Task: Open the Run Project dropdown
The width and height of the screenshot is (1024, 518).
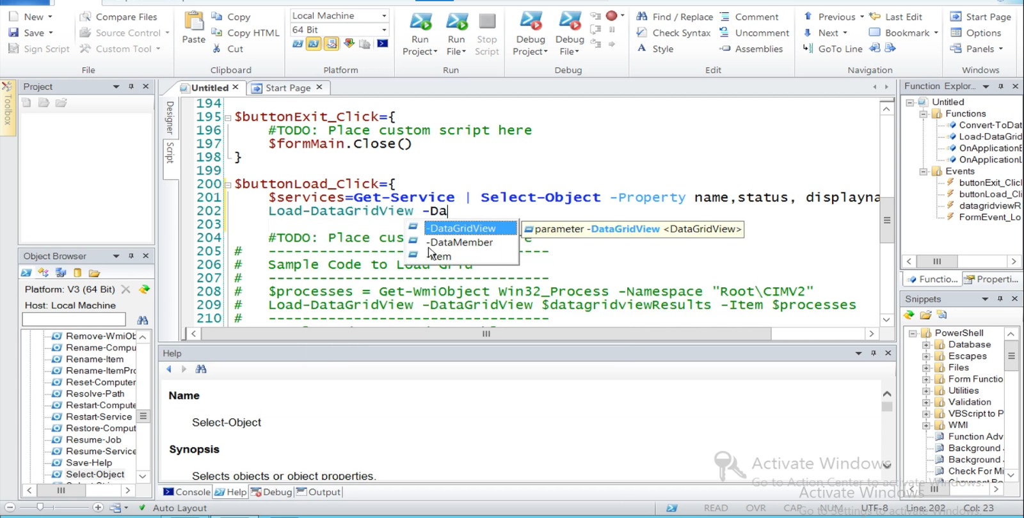Action: (x=420, y=52)
